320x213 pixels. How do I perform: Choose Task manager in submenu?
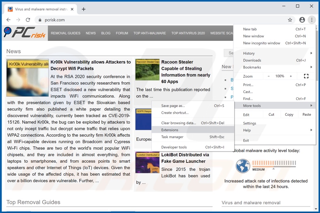pos(172,137)
